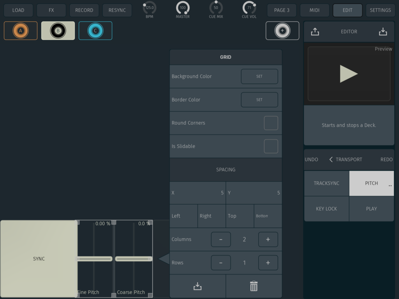Click the Fine Pitch slider handle
Screen dimensions: 399x299
pos(94,259)
